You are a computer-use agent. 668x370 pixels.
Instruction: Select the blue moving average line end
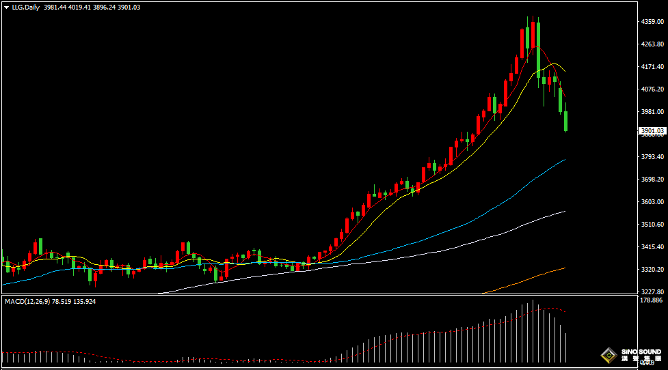pos(563,160)
